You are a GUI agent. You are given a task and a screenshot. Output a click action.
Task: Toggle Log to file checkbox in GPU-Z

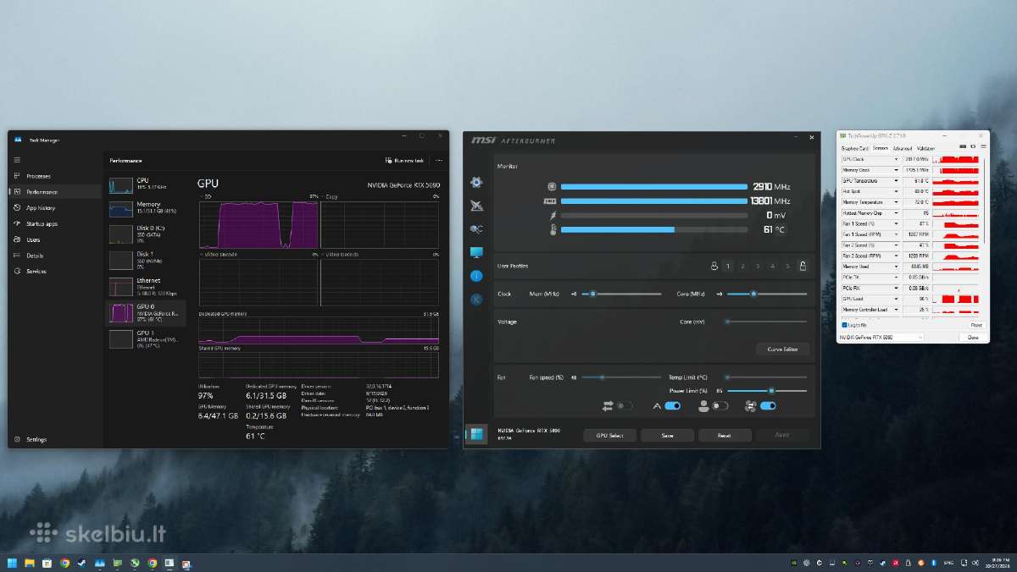point(854,325)
